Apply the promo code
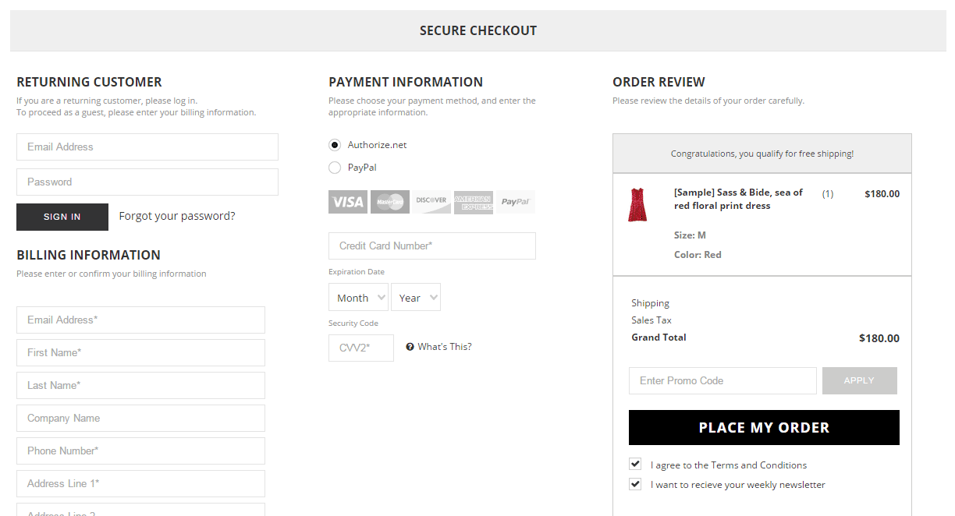This screenshot has height=516, width=955. click(859, 380)
